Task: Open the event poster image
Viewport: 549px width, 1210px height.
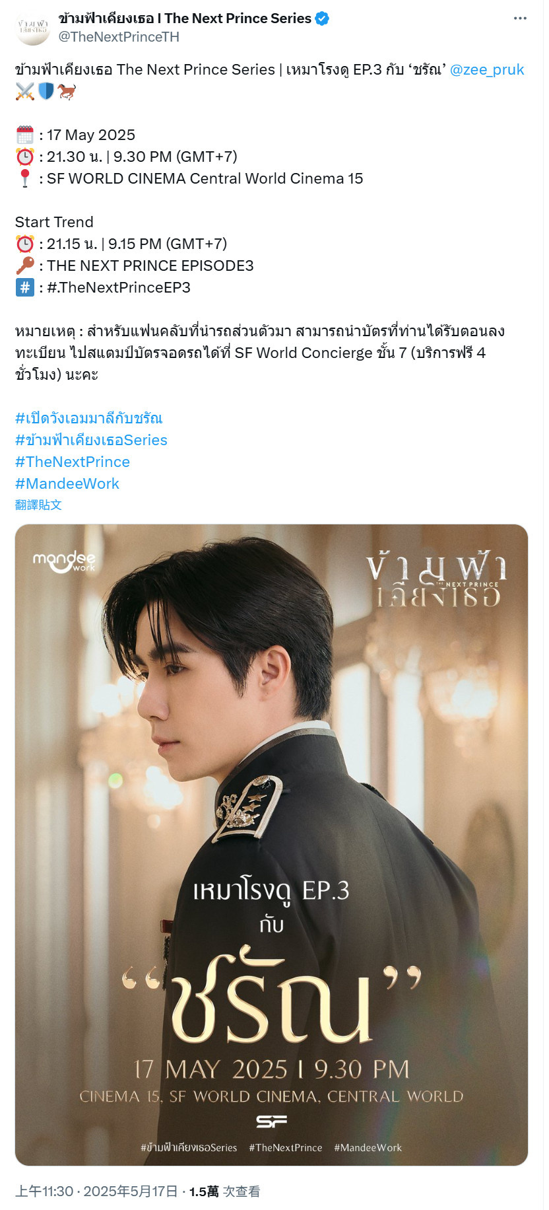Action: click(271, 845)
